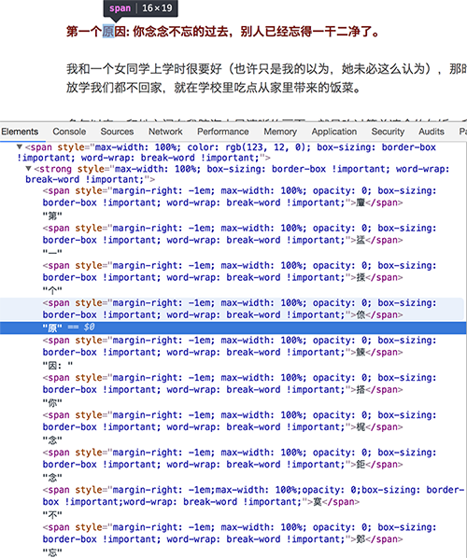This screenshot has width=467, height=558.
Task: Click the selected "原" == $0 row
Action: point(233,328)
